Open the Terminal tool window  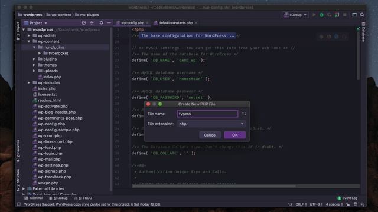click(x=34, y=198)
